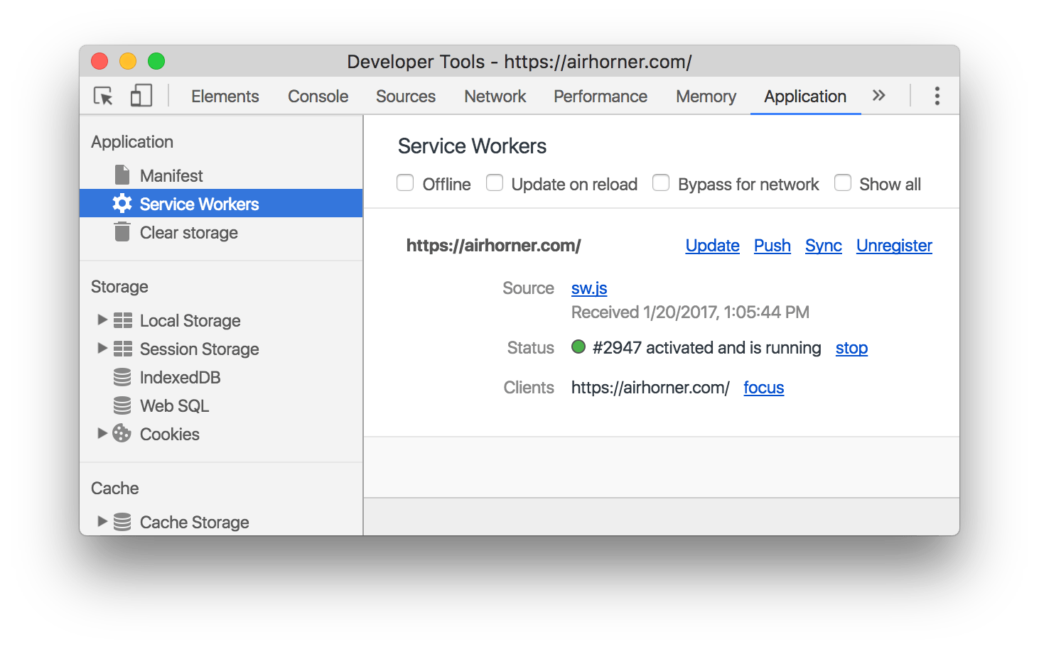Open the DevTools three-dot menu
This screenshot has height=649, width=1039.
click(x=937, y=95)
